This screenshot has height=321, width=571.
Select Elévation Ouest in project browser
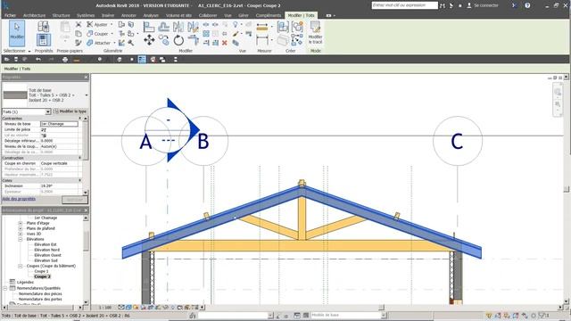tap(47, 256)
